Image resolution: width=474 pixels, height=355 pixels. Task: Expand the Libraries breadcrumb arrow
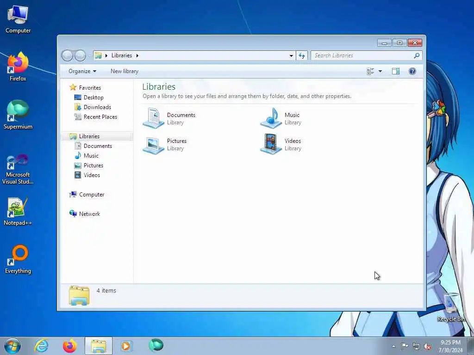(137, 55)
